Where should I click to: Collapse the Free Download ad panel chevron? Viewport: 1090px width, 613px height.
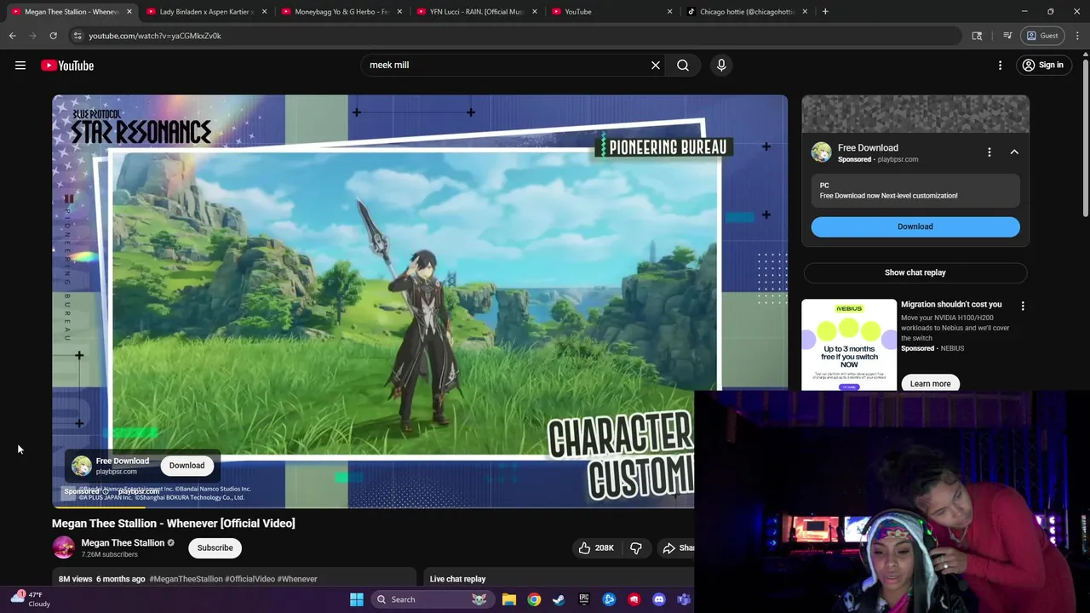point(1014,152)
